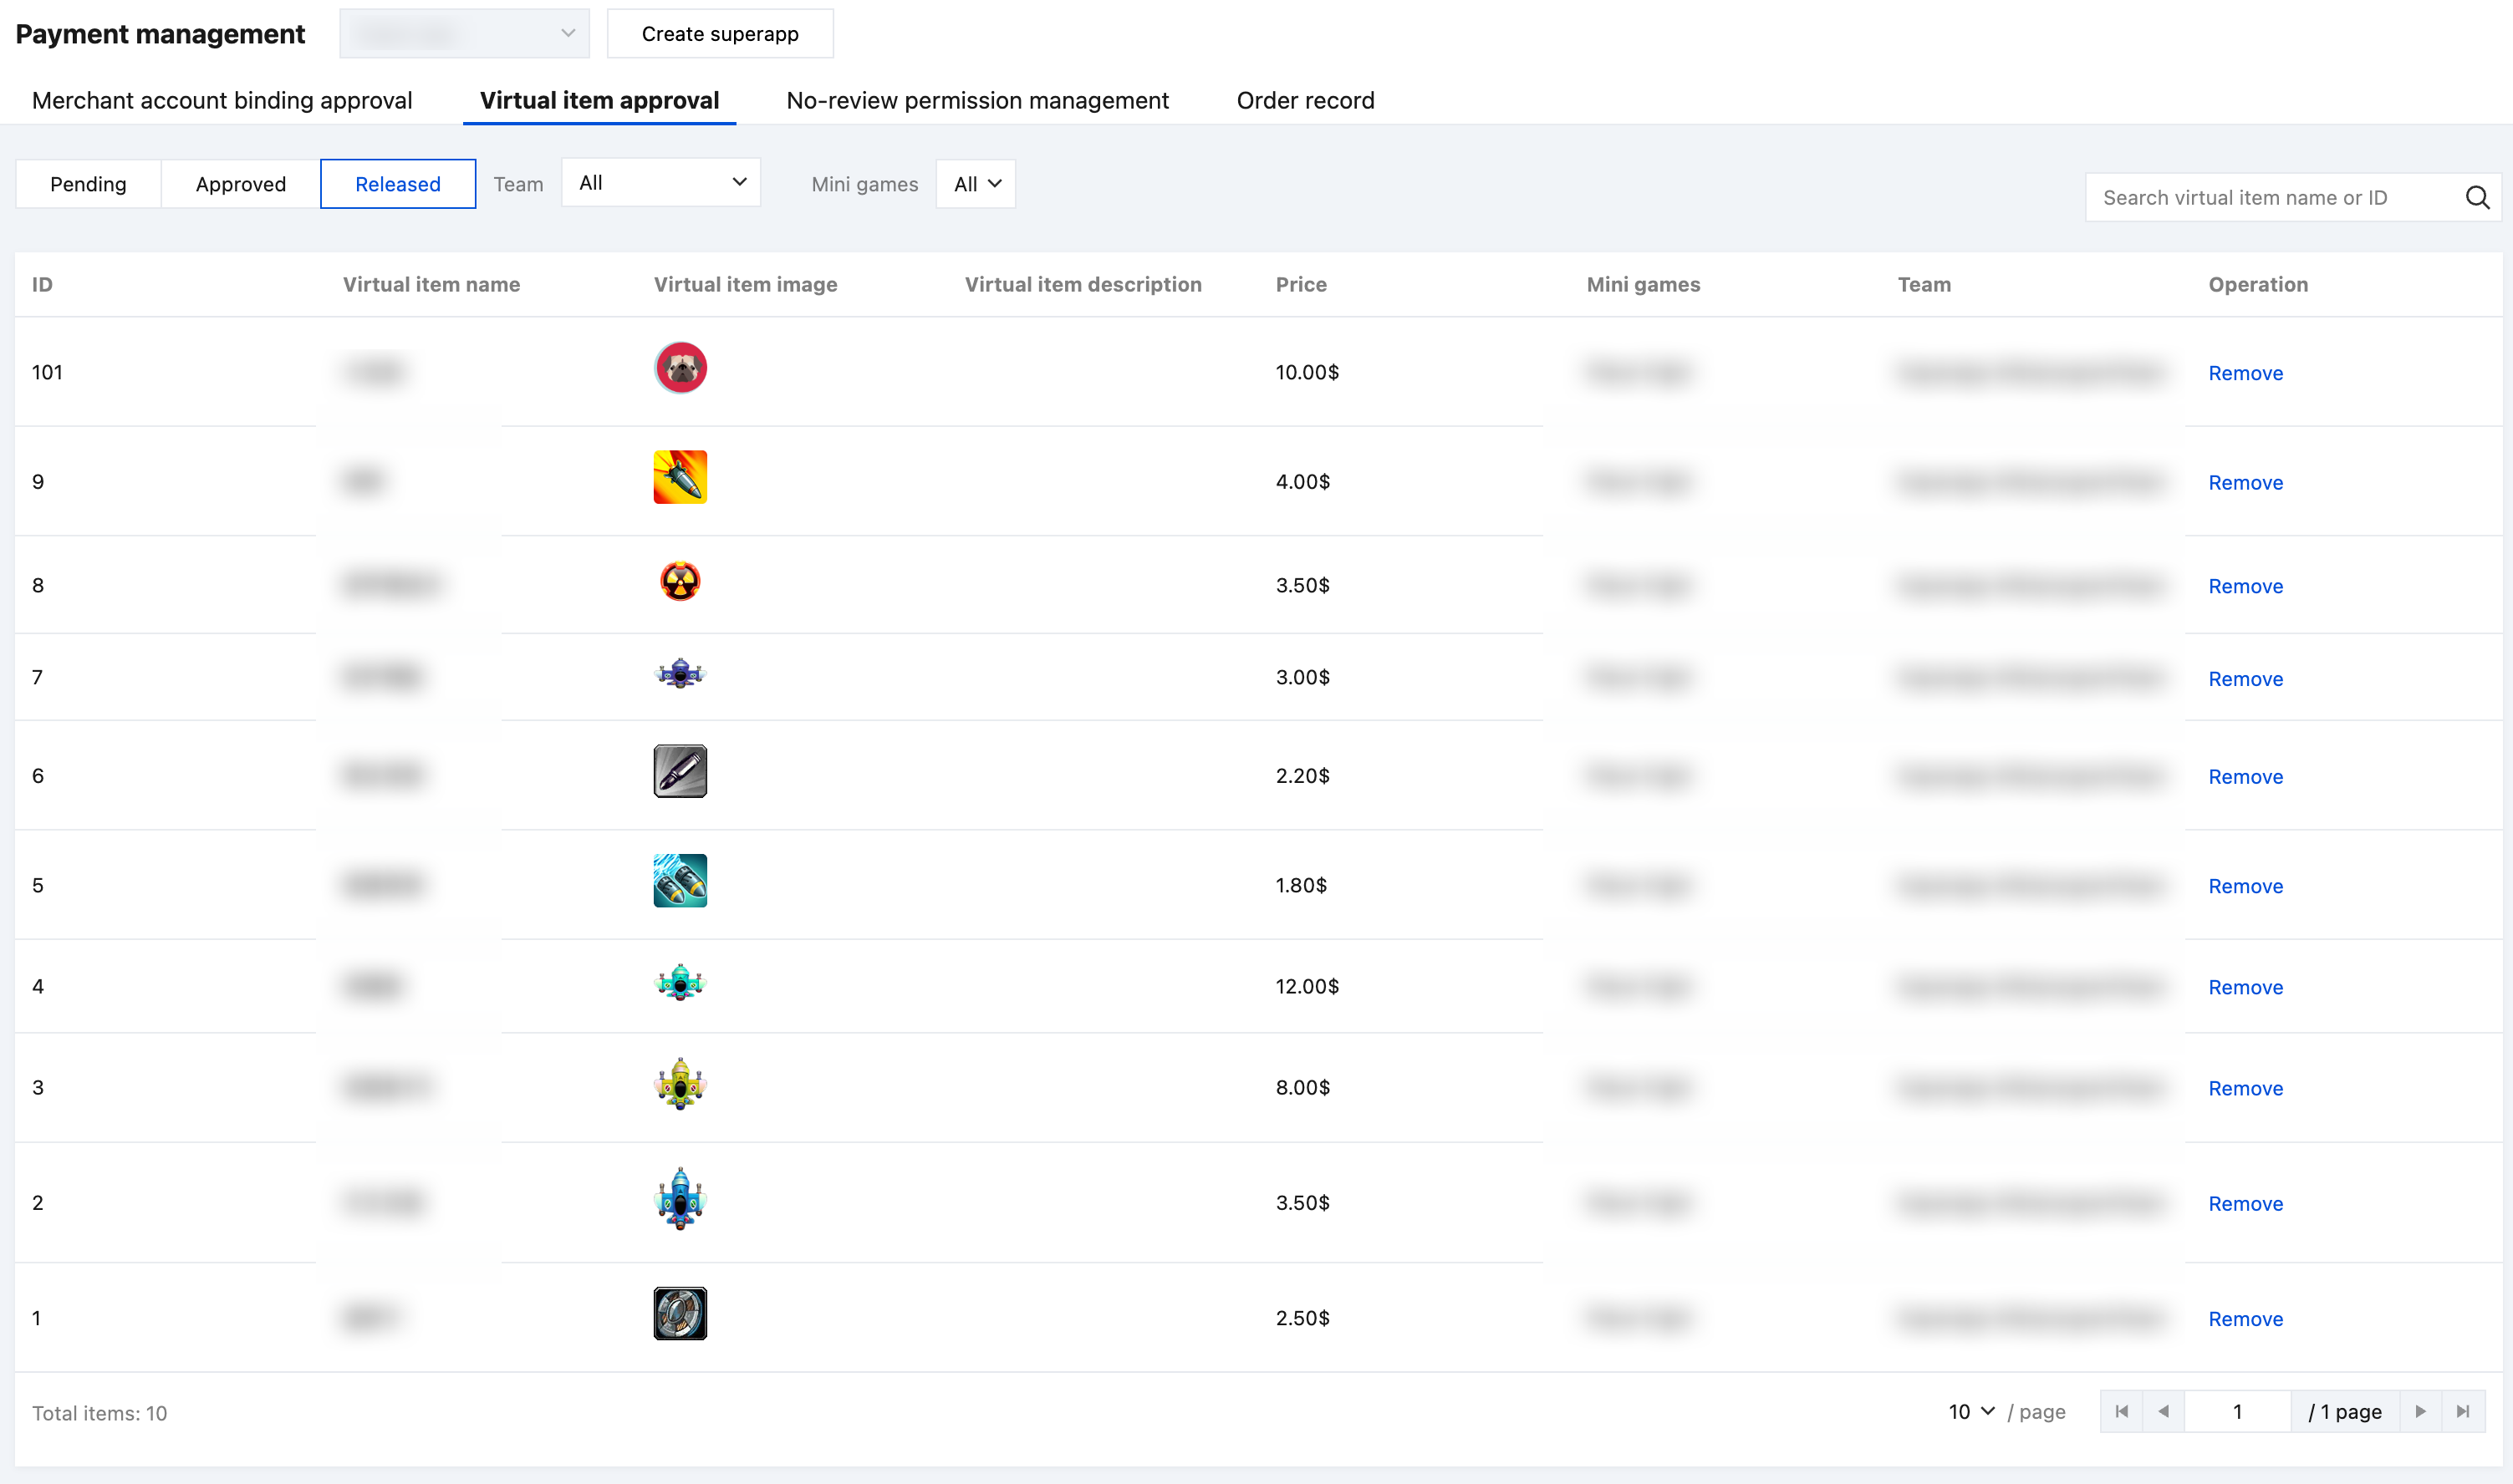Click the rocket image for ID 9

(680, 477)
